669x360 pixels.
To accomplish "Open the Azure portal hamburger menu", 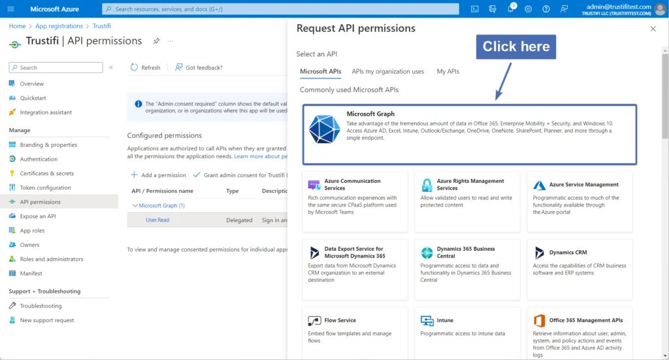I will point(11,8).
